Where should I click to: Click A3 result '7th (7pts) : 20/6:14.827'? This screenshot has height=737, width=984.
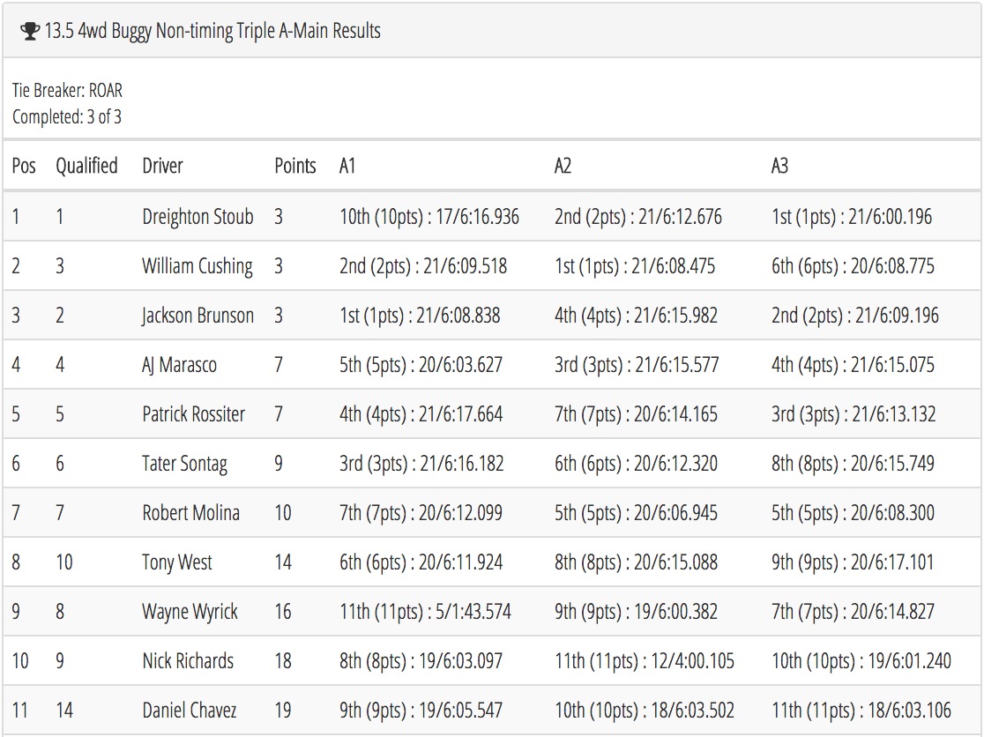[853, 612]
